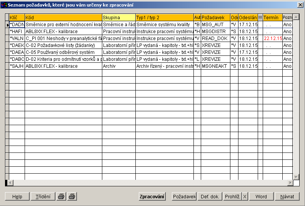The height and width of the screenshot is (206, 305).
Task: Click the horizontal scrollbar left arrow
Action: pos(10,183)
